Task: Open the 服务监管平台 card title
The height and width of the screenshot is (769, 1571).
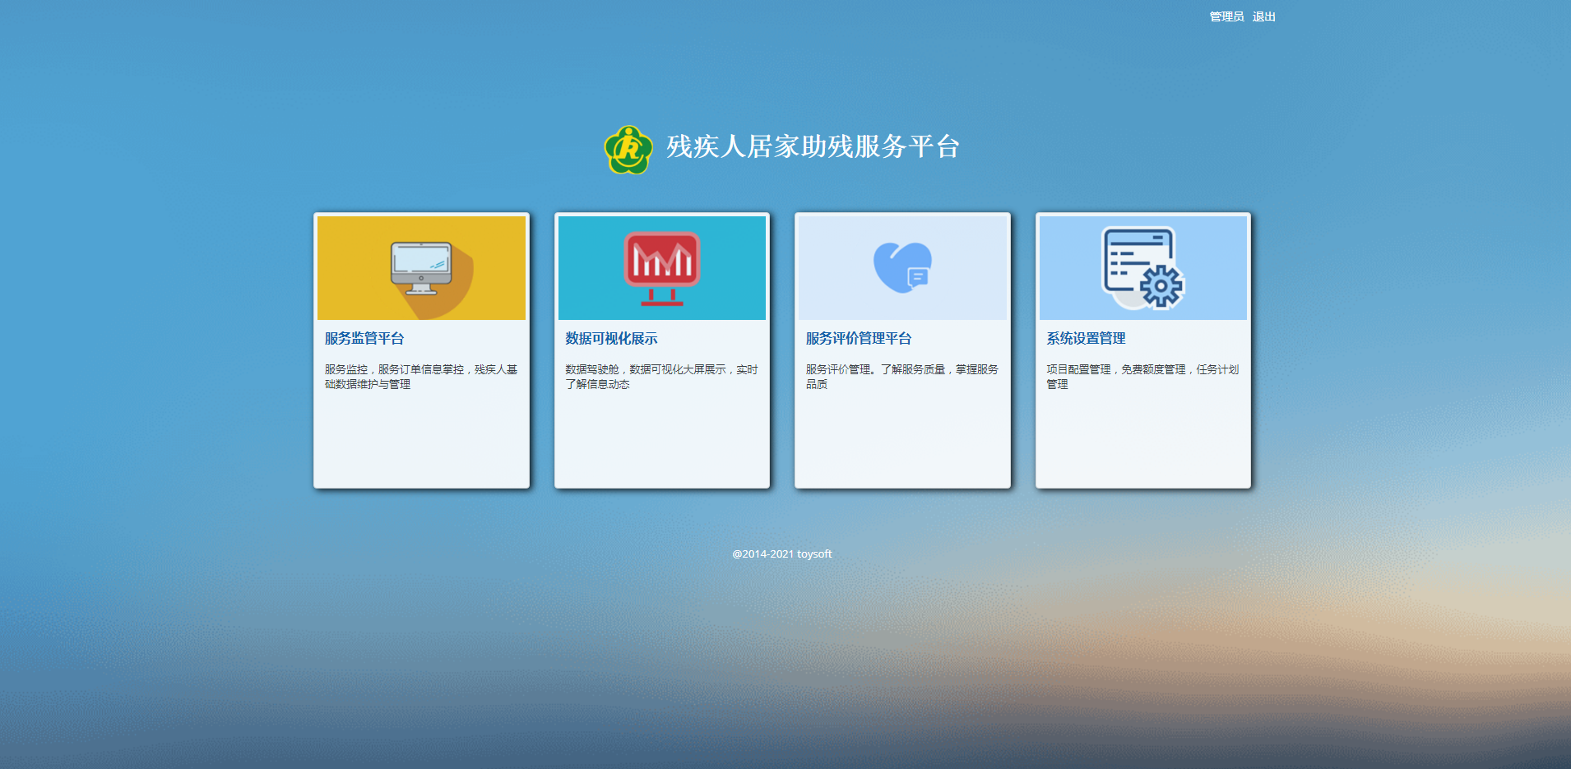Action: [364, 338]
